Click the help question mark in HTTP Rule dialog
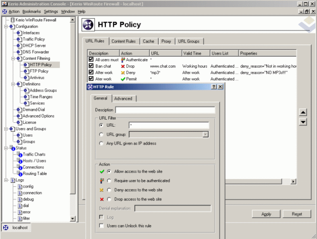Screen dimensions: 317x239 click(x=214, y=87)
